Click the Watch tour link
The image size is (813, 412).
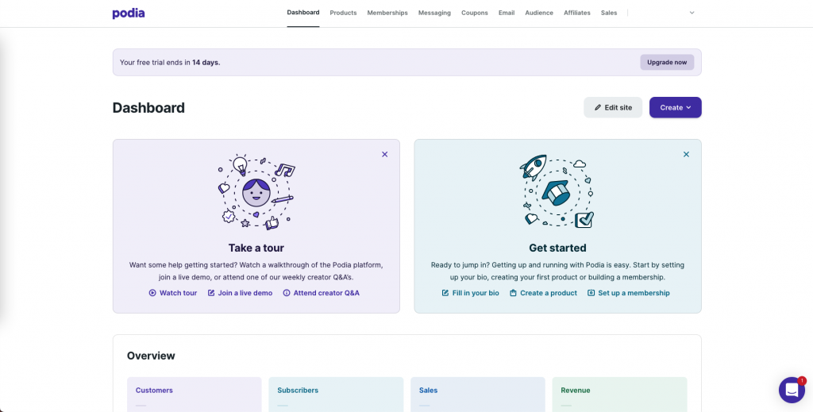click(172, 293)
